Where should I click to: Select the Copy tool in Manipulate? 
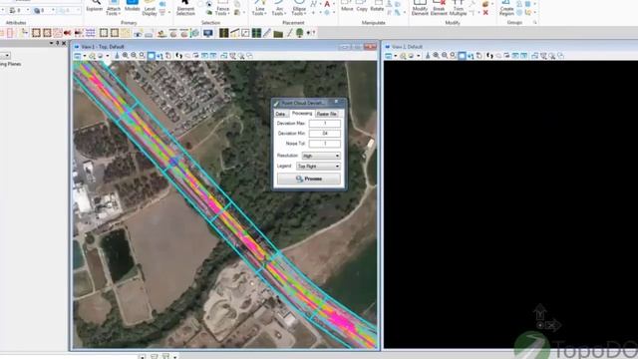click(362, 6)
